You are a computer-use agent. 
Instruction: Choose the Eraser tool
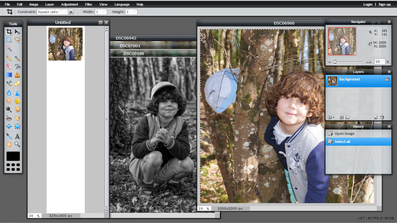[x=9, y=66]
